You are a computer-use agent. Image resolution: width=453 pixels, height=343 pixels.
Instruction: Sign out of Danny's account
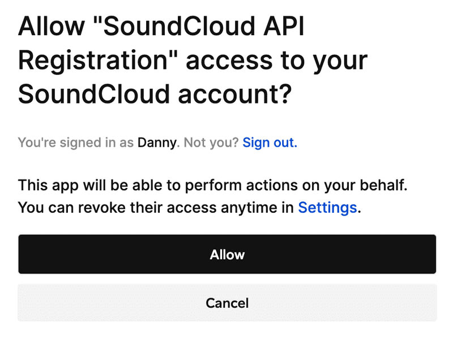tap(270, 142)
